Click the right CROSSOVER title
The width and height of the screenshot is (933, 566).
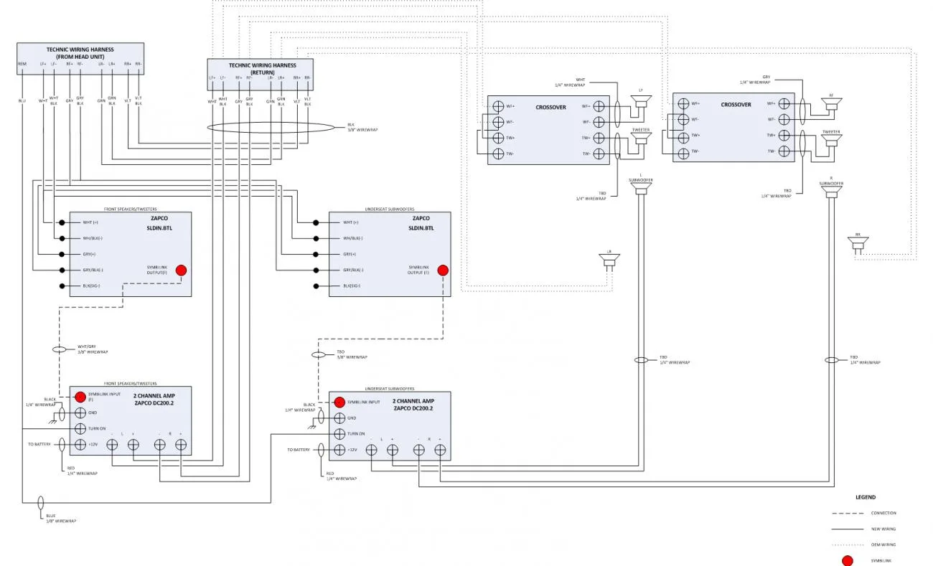736,105
